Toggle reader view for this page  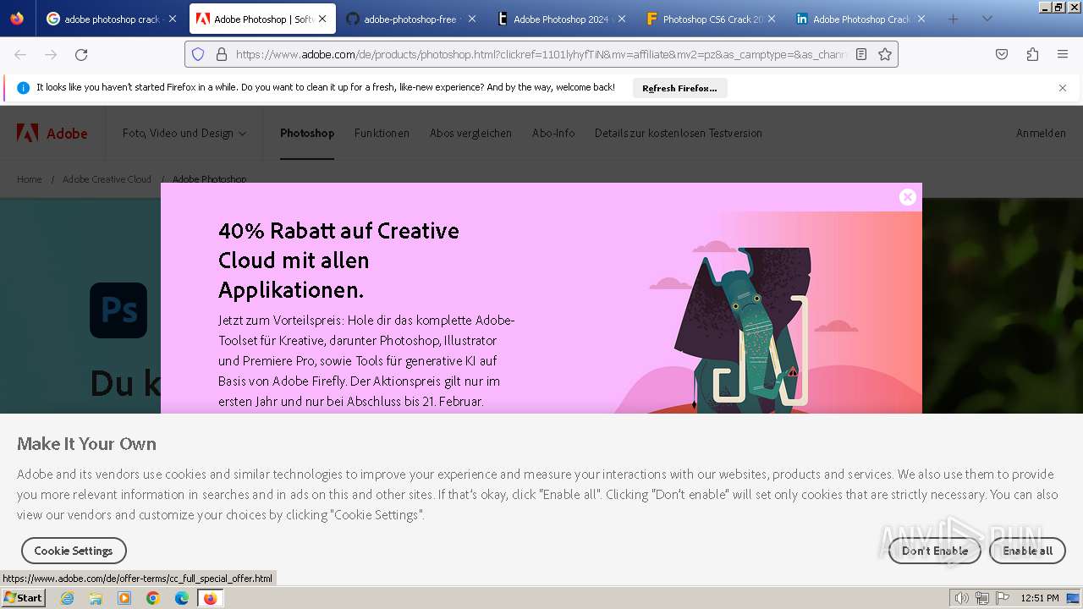(x=861, y=54)
